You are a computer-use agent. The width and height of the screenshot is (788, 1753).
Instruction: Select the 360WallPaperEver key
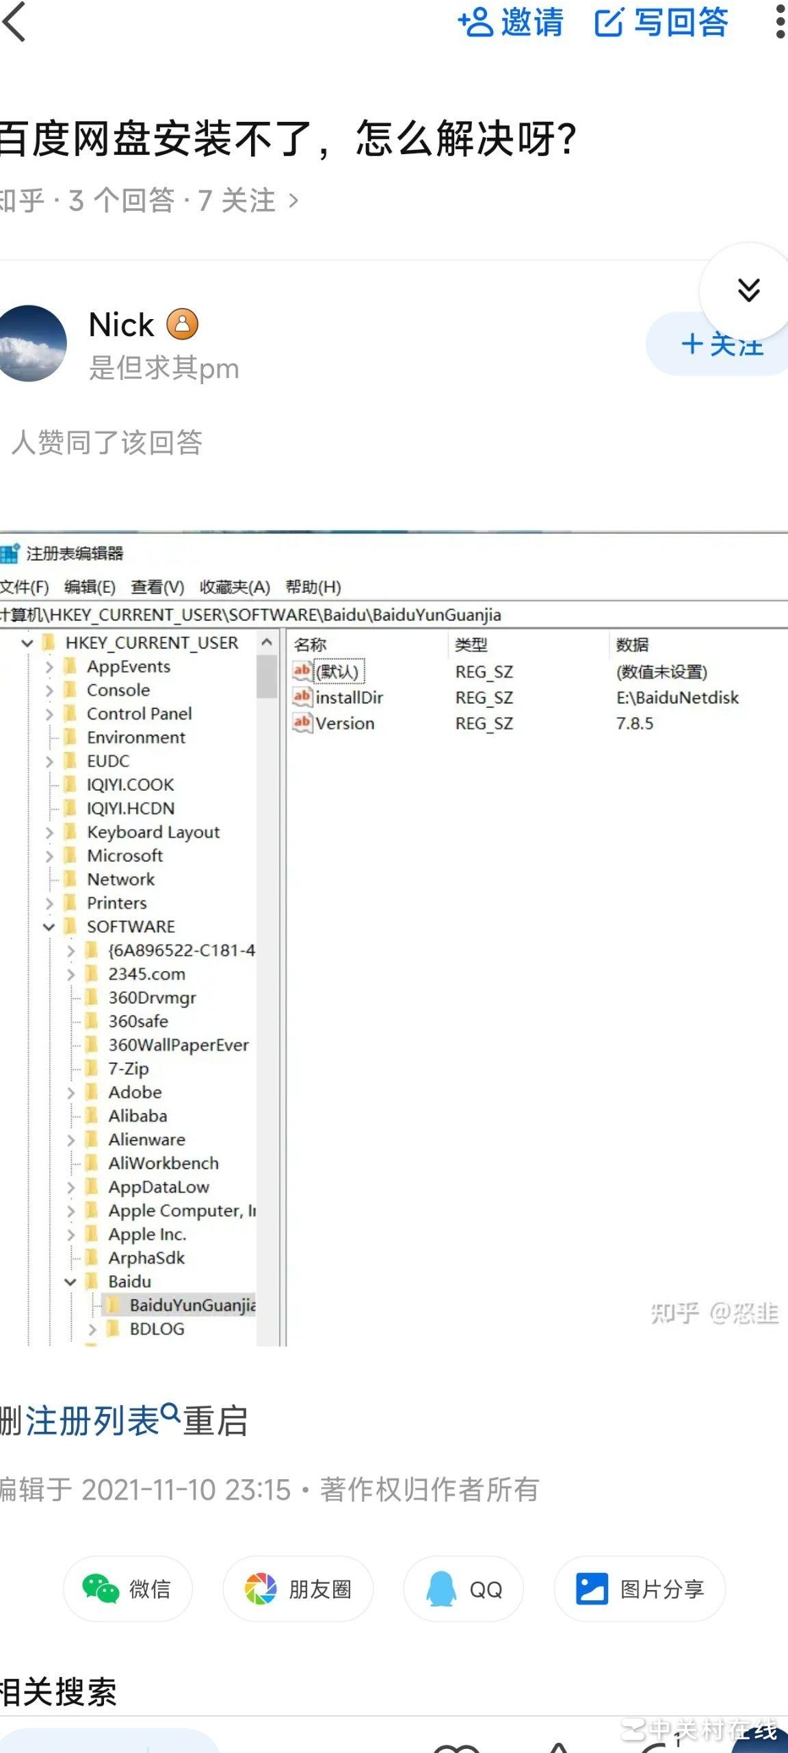179,1045
